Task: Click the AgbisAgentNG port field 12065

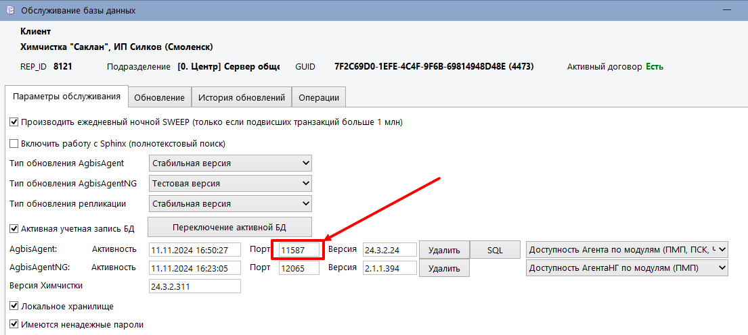Action: [x=299, y=268]
